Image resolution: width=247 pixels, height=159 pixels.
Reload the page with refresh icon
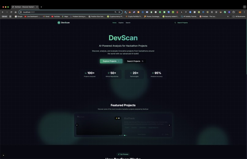click(11, 12)
